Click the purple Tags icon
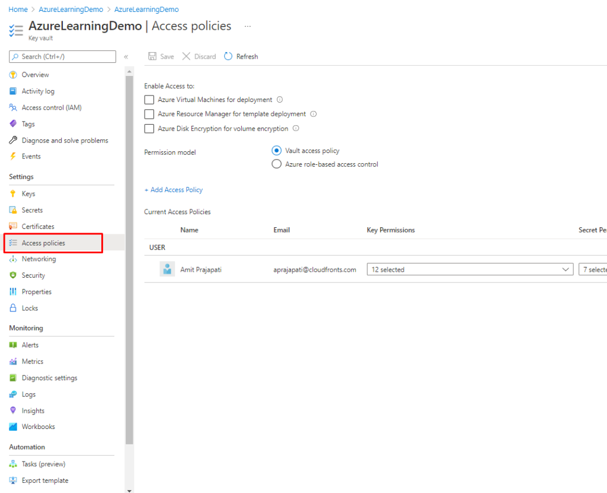 point(13,123)
